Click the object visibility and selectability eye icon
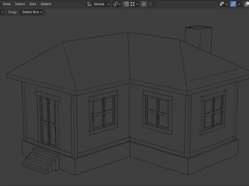The height and width of the screenshot is (186, 249). (222, 4)
